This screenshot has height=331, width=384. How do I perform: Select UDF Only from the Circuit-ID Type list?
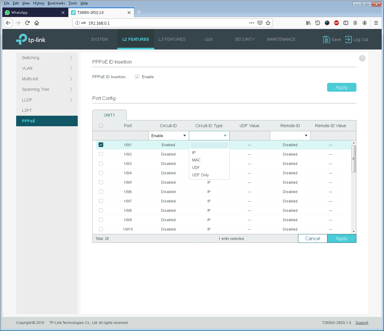200,175
